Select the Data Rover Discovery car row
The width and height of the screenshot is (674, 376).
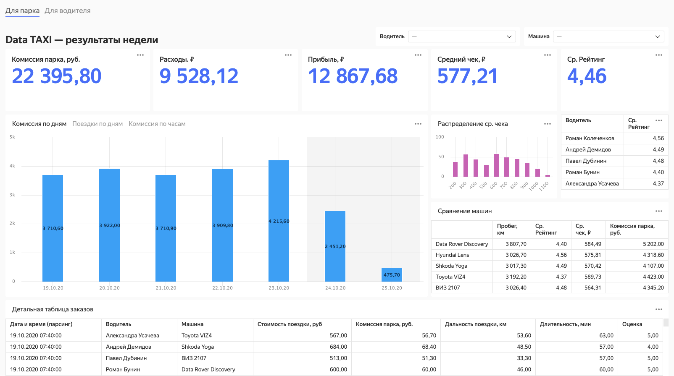pos(550,244)
